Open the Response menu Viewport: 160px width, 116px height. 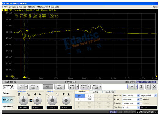coord(22,7)
